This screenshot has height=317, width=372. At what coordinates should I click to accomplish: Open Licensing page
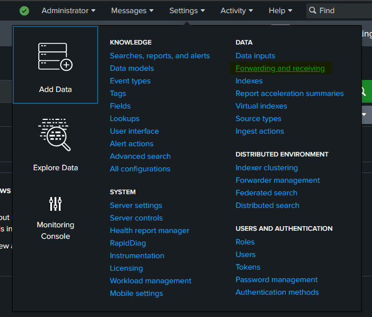126,268
